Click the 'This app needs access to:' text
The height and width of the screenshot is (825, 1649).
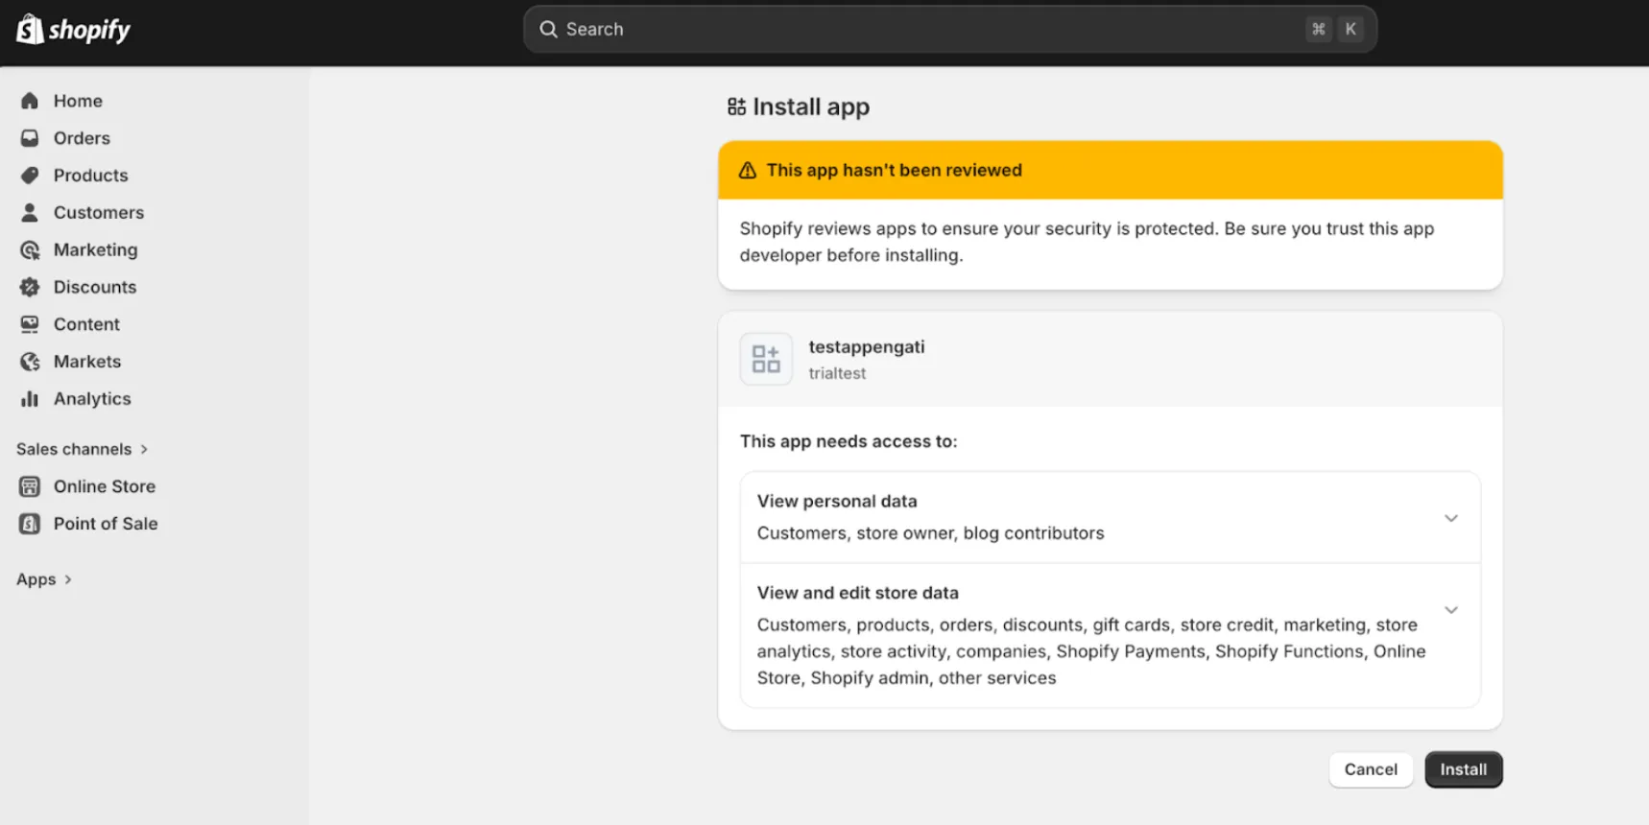[848, 441]
